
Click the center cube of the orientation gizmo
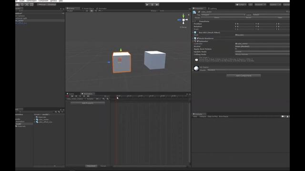point(183,20)
